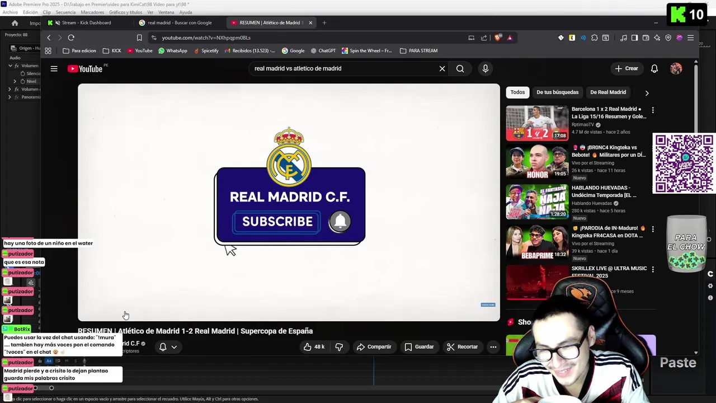Screen dimensions: 716x403
Task: Start voice search with the microphone icon
Action: (485, 68)
